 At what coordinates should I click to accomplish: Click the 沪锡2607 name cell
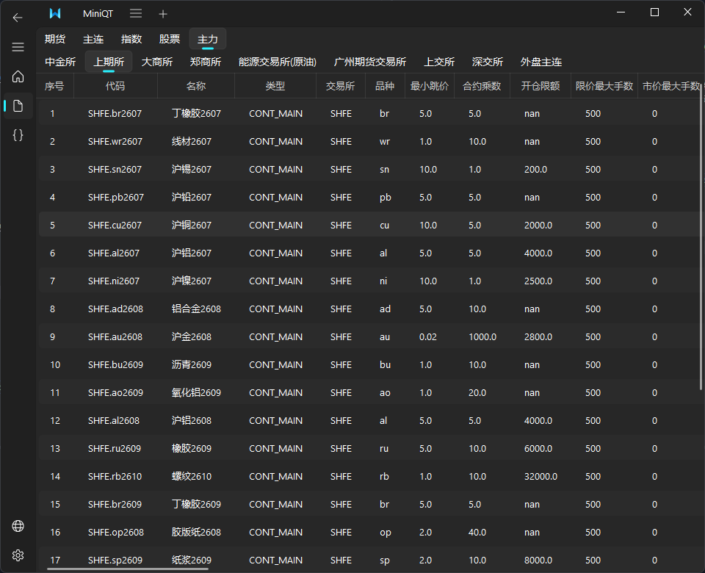click(x=192, y=169)
